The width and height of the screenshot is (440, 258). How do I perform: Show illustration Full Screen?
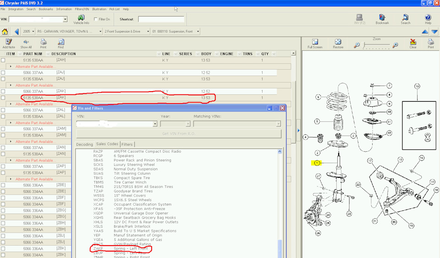click(x=315, y=44)
